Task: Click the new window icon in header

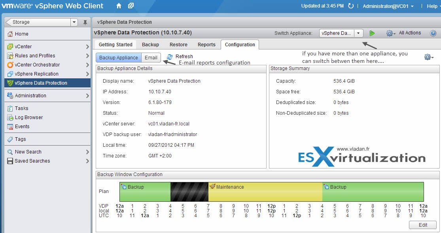Action: coord(131,6)
